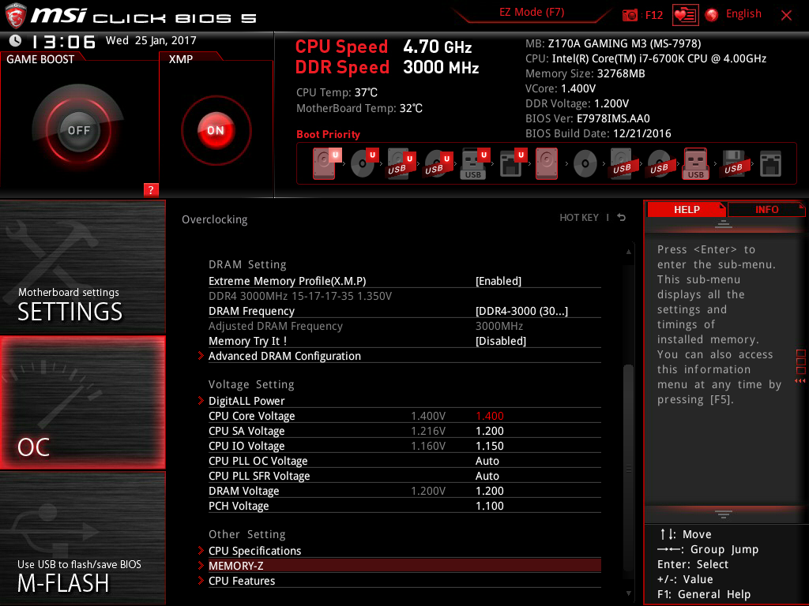Click the side panel arrows on right edge

(800, 381)
